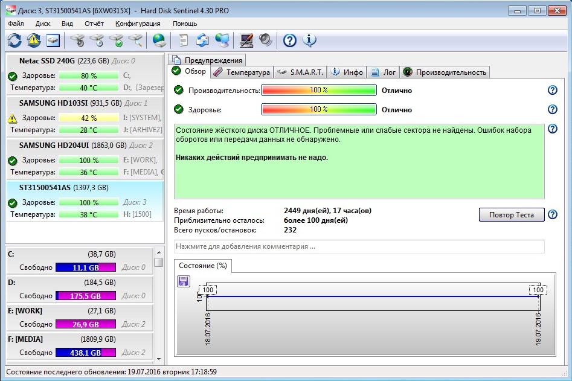
Task: Open help via question mark toolbar icon
Action: pos(290,40)
